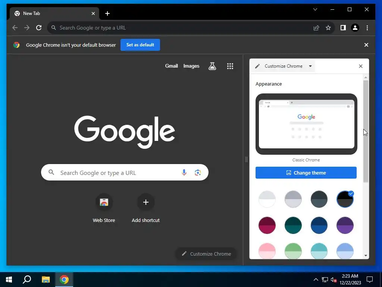The width and height of the screenshot is (382, 287).
Task: Click the share icon in address bar
Action: pyautogui.click(x=316, y=28)
